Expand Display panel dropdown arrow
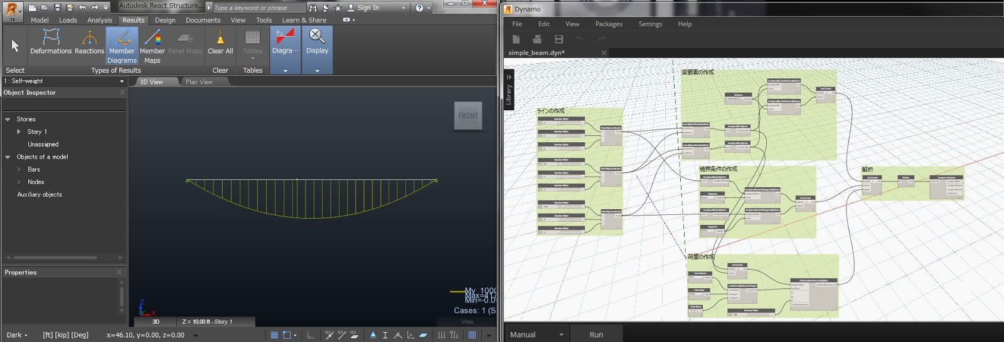1004x342 pixels. coord(317,71)
